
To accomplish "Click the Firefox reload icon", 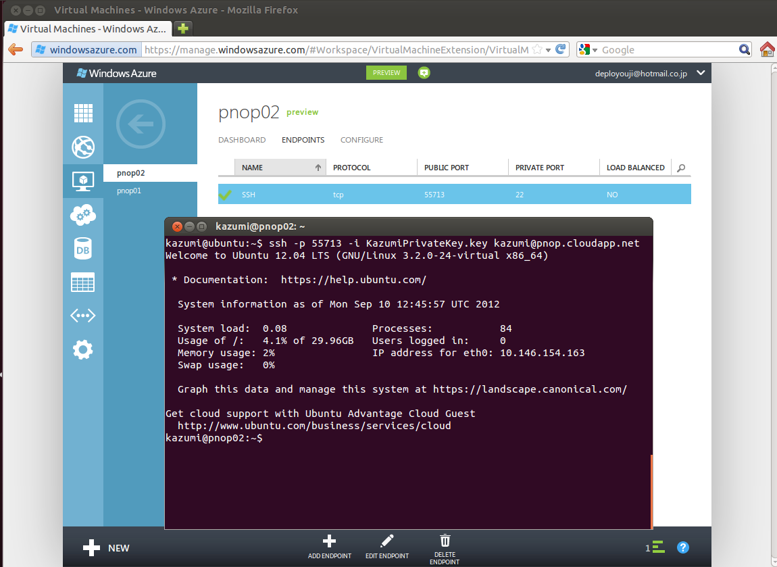I will (560, 49).
